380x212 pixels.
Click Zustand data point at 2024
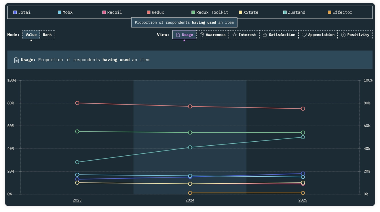point(190,147)
